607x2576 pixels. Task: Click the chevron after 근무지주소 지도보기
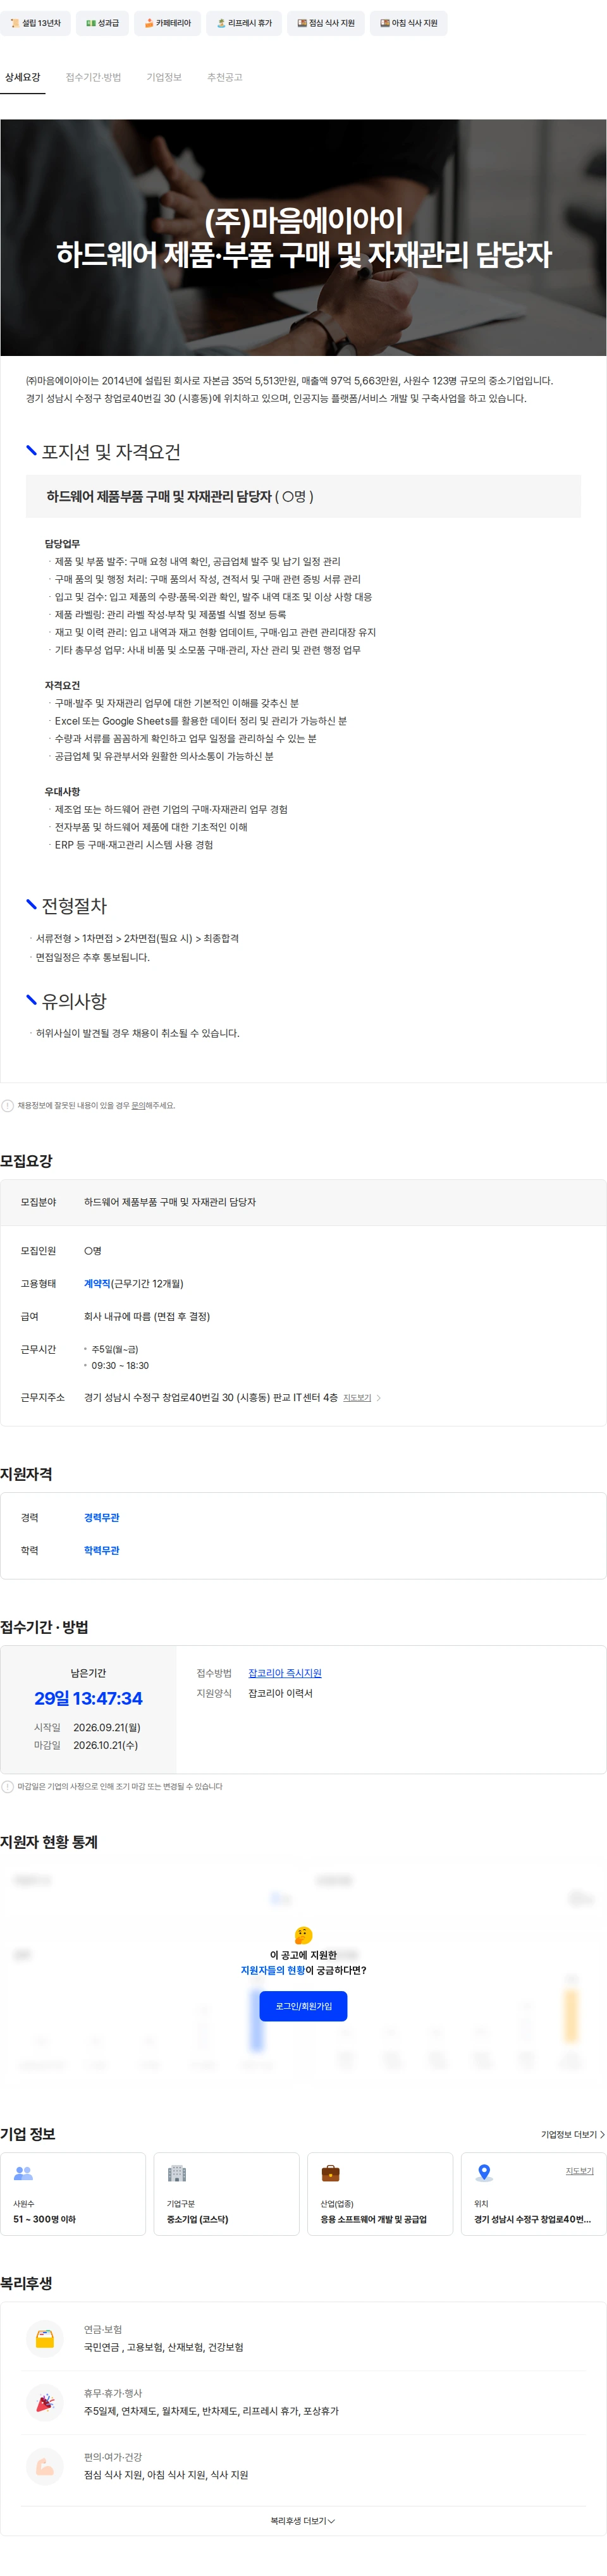coord(379,1397)
